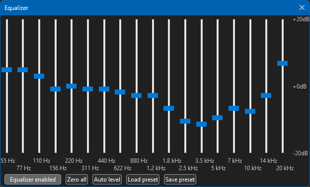Click the Zero all button

(x=77, y=179)
